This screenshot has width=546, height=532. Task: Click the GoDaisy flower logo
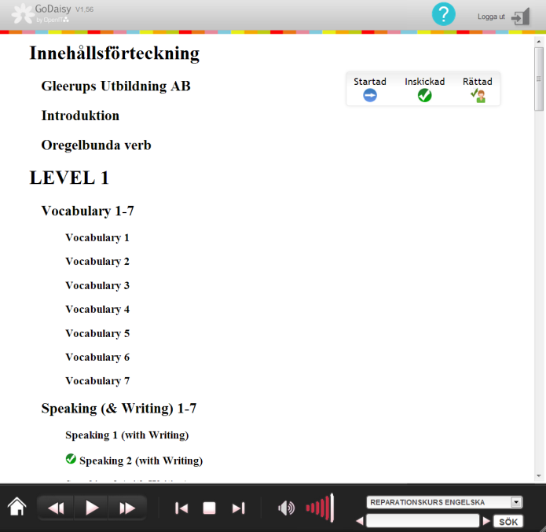click(x=23, y=13)
